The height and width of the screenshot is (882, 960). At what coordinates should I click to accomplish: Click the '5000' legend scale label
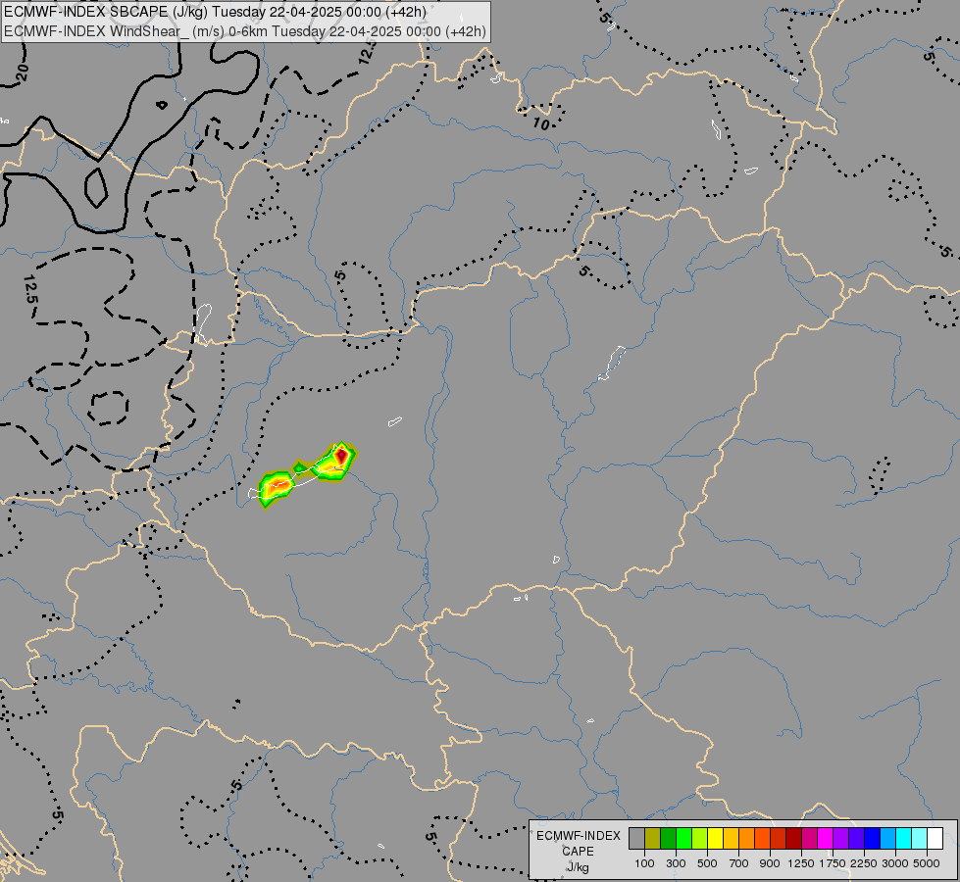click(x=927, y=863)
